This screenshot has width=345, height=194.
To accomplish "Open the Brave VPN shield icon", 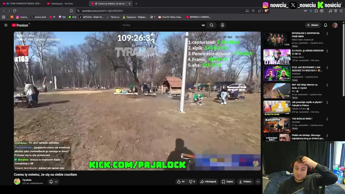I will pos(336,11).
